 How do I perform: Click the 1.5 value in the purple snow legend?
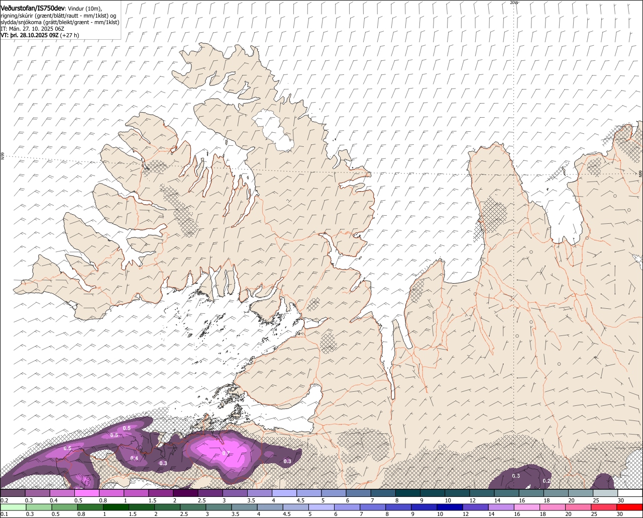coord(152,500)
